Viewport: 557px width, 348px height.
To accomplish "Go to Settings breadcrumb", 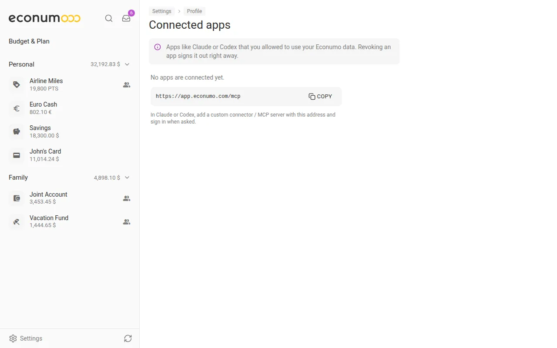I will (162, 11).
